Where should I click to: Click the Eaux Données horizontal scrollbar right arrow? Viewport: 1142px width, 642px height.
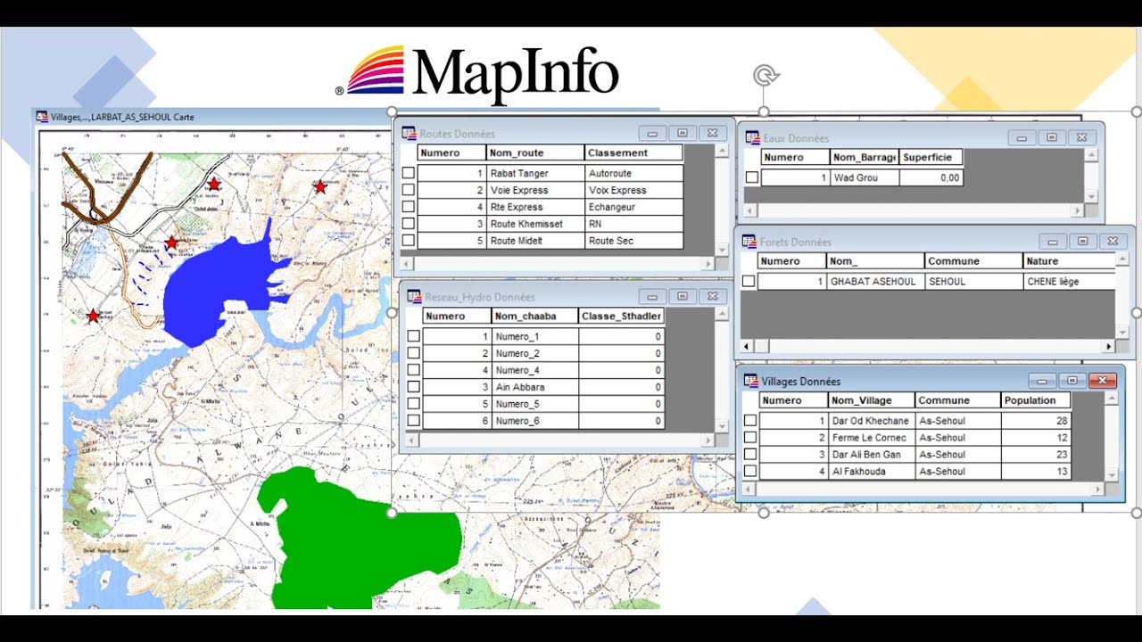1077,210
